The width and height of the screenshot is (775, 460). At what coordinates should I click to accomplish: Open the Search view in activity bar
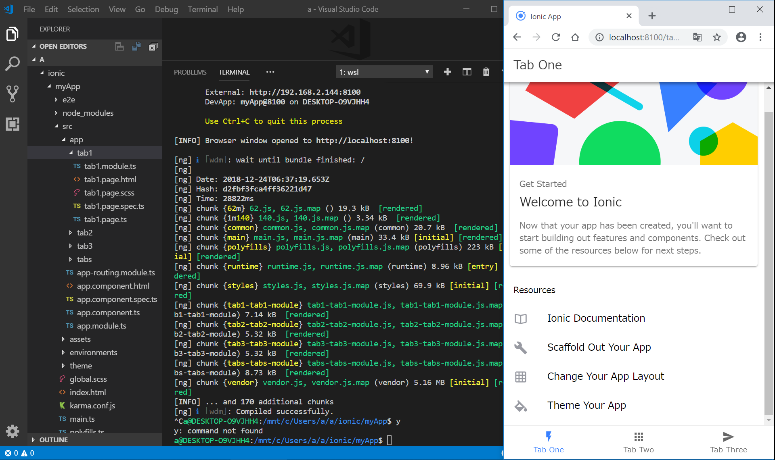[13, 64]
